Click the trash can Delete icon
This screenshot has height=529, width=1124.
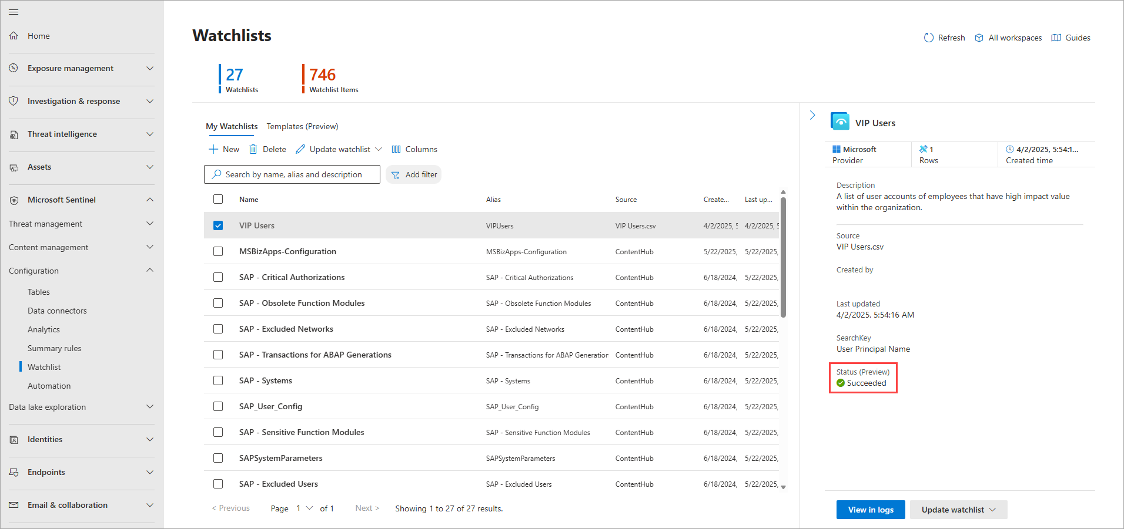[x=253, y=149]
